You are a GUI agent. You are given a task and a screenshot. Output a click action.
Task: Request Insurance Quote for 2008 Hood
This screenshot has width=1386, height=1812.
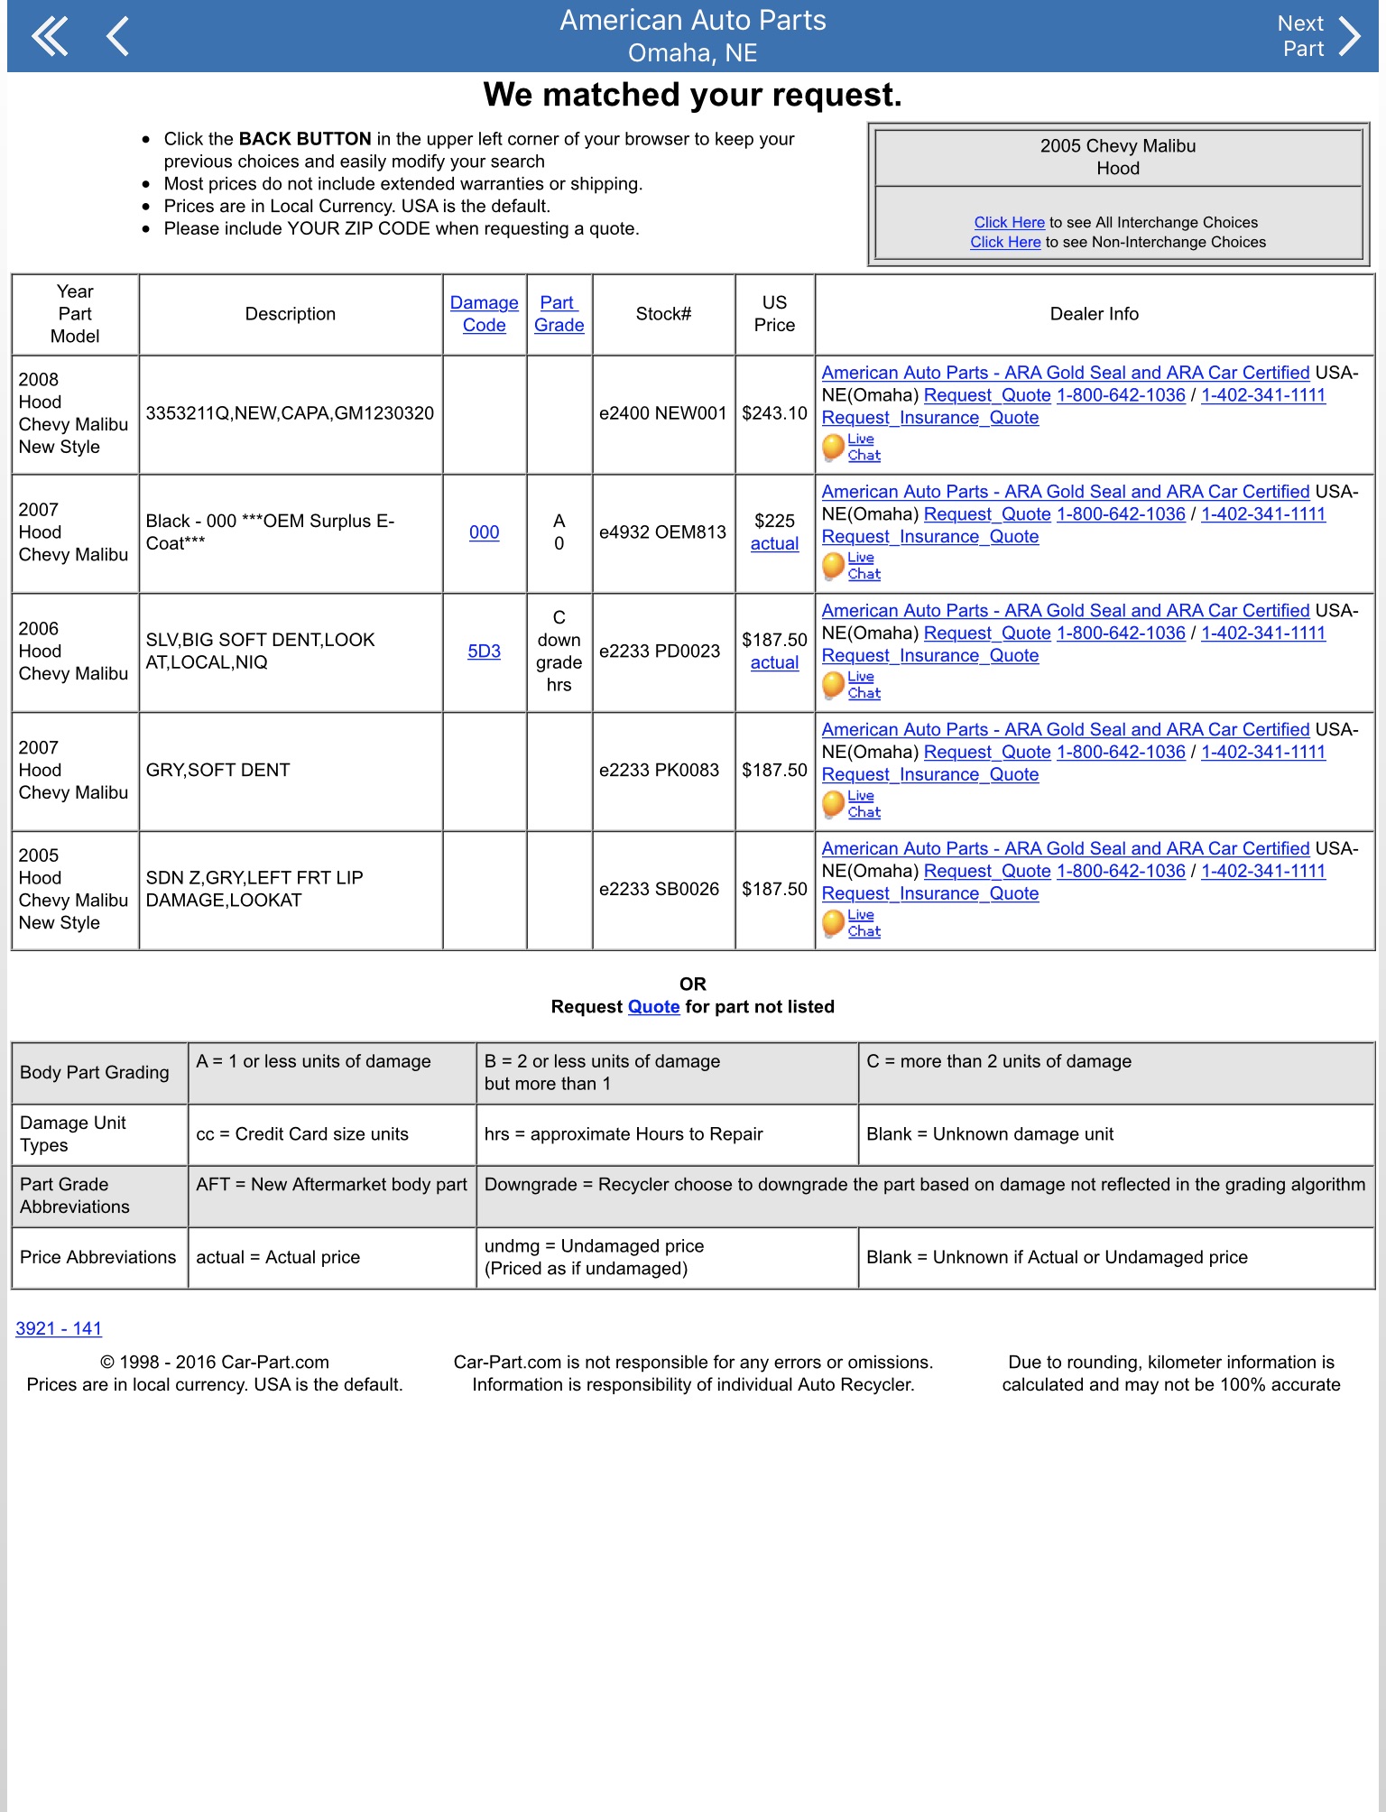pyautogui.click(x=929, y=418)
